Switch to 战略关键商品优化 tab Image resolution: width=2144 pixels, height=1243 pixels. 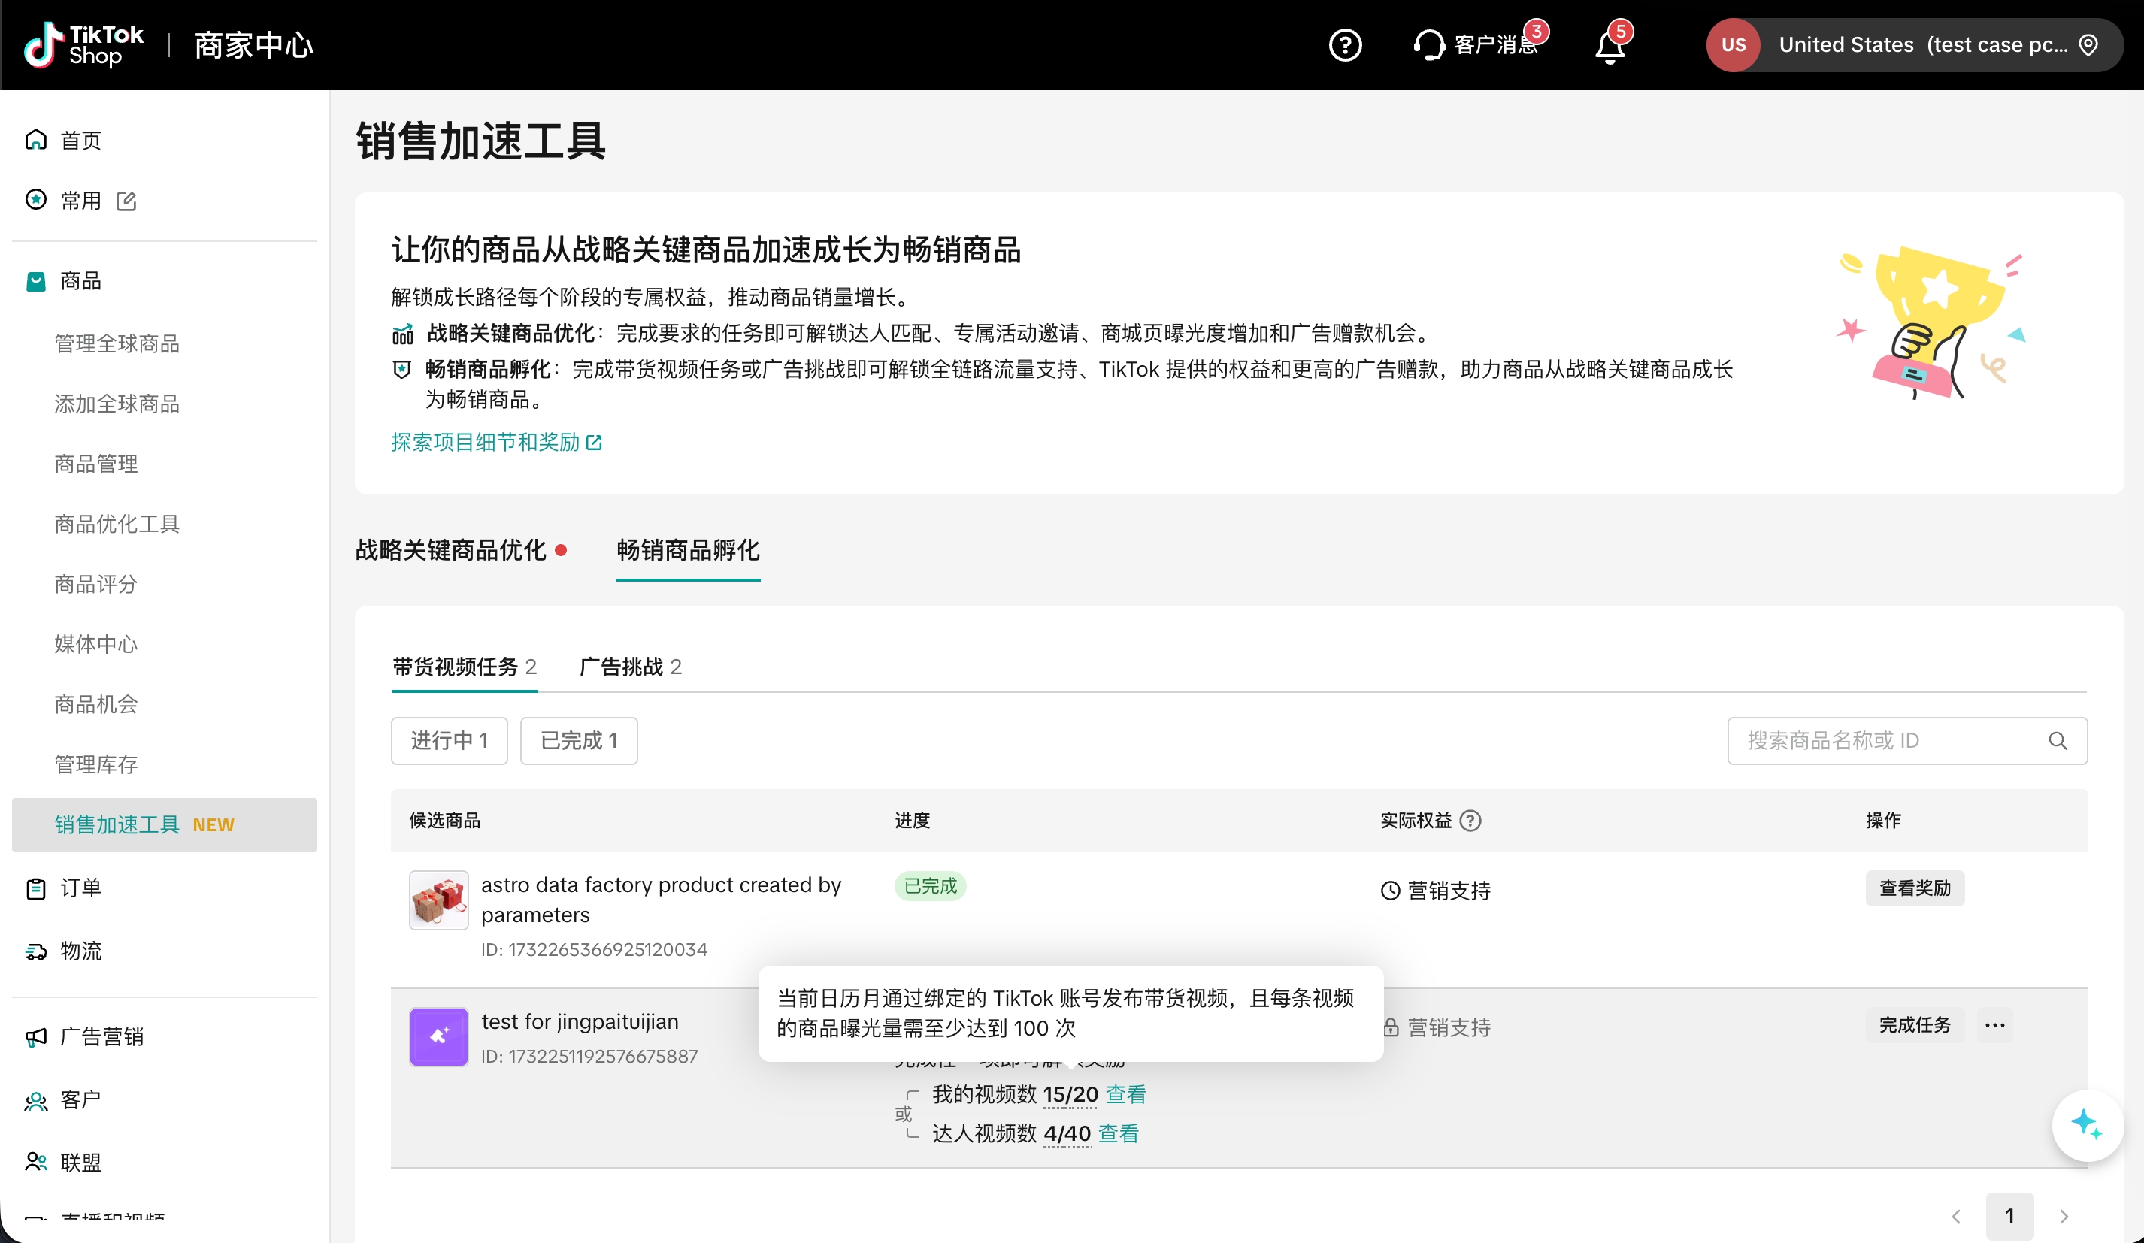451,550
